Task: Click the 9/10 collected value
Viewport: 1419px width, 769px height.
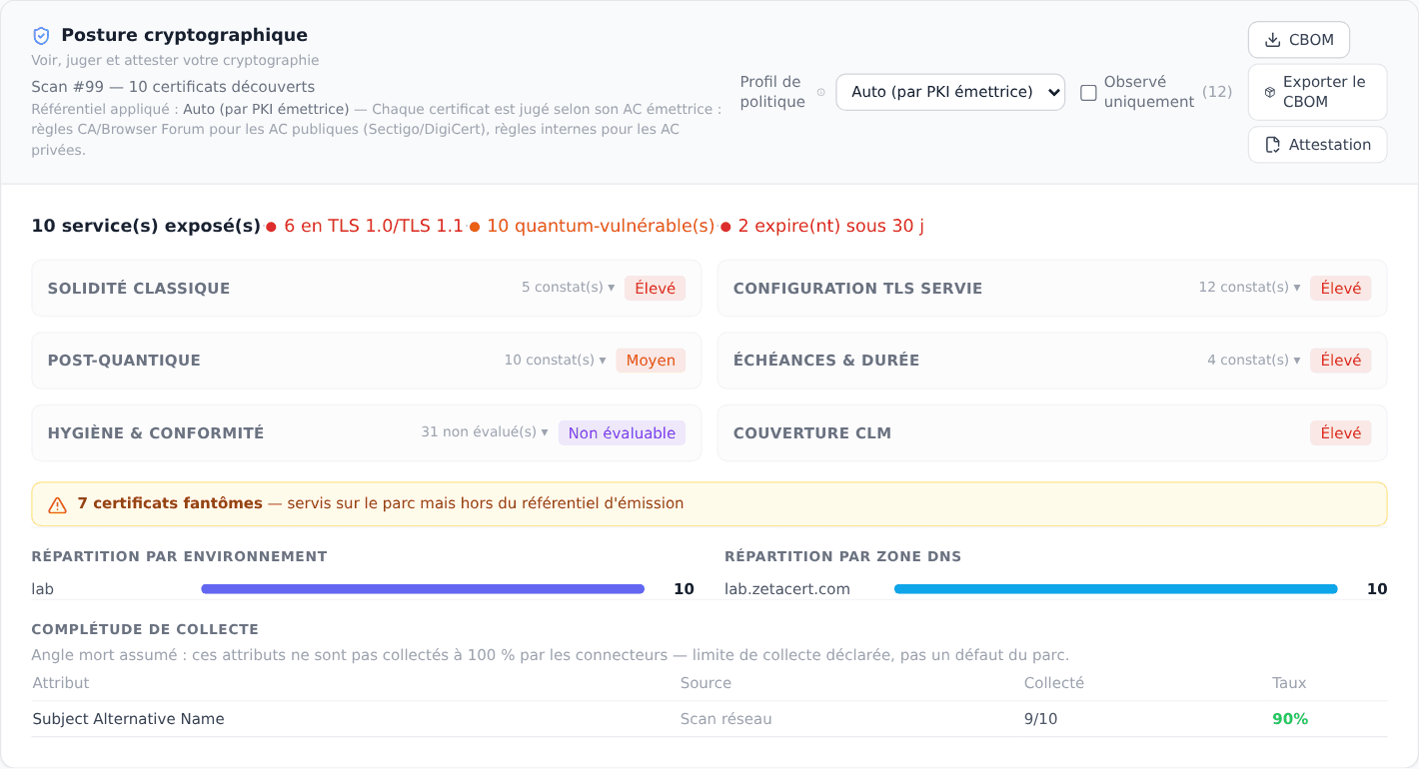Action: 1041,719
